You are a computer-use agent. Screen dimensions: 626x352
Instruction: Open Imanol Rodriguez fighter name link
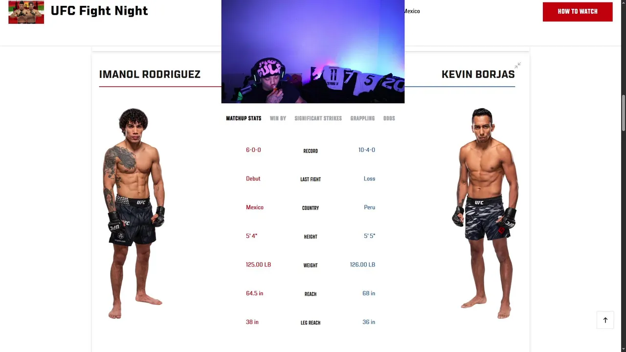tap(150, 74)
